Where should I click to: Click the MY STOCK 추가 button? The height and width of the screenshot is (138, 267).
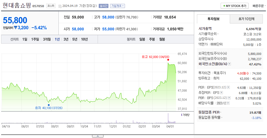[235, 6]
